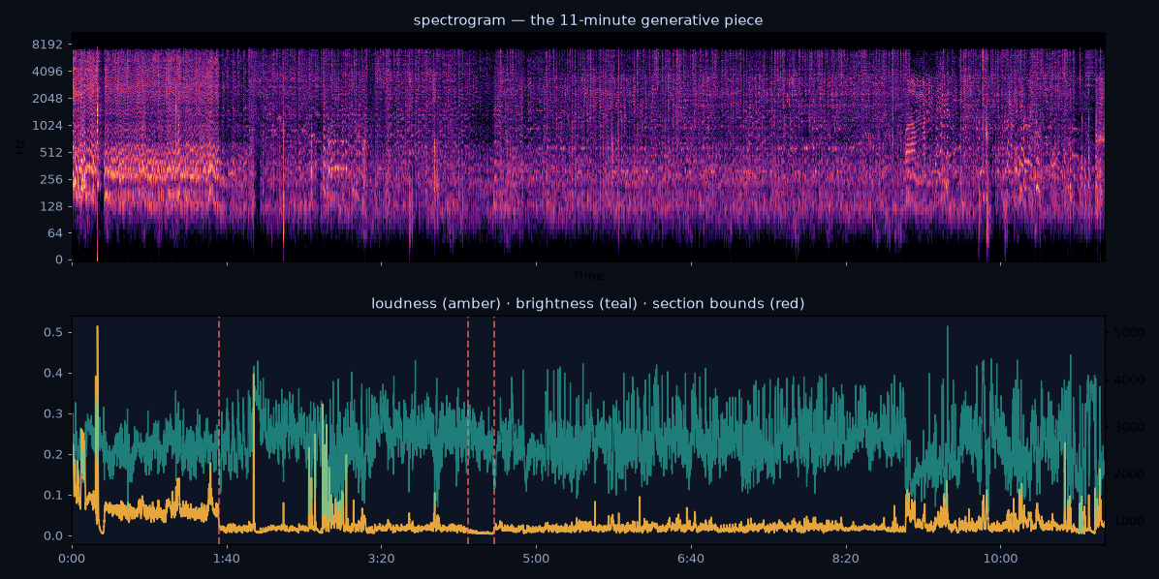Click the 2000 brightness axis label
The width and height of the screenshot is (1159, 579).
coord(1128,474)
